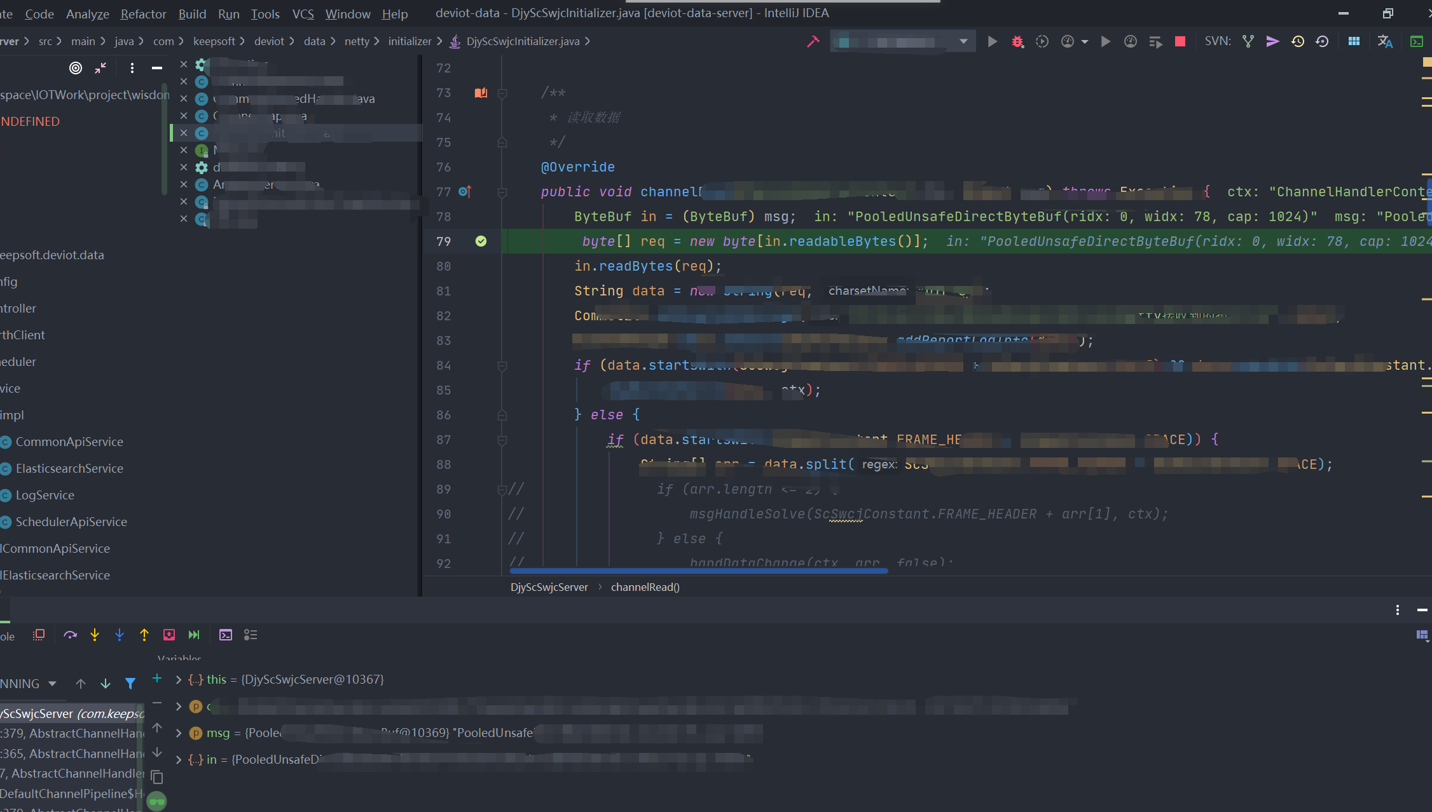
Task: Open the Refactor menu
Action: click(x=143, y=14)
